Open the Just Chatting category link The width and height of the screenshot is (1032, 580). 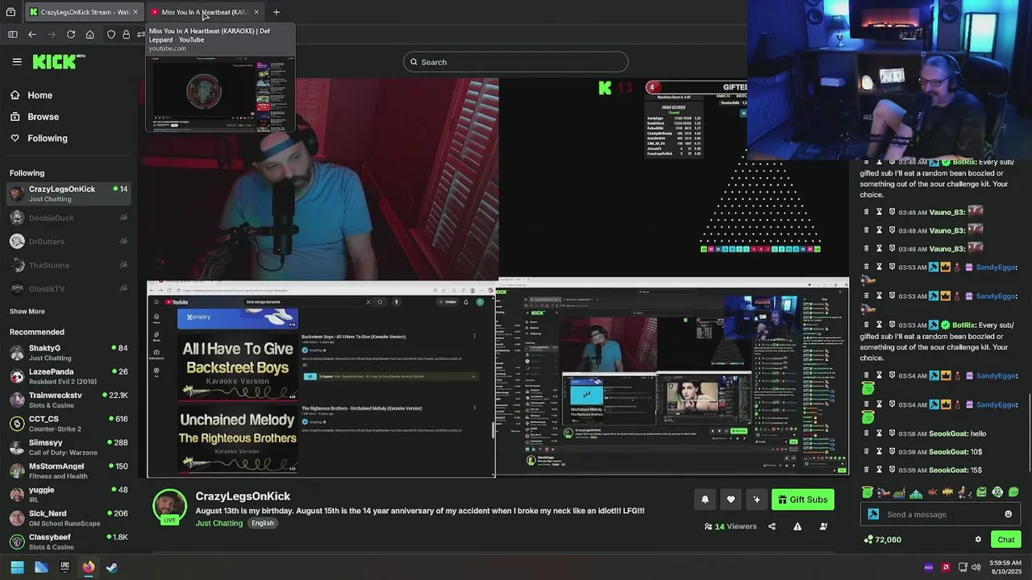pos(218,524)
